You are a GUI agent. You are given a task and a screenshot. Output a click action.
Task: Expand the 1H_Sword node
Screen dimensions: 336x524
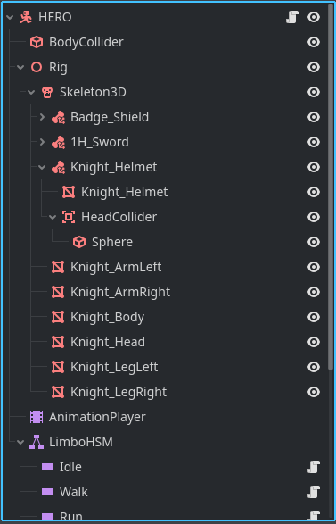[x=42, y=142]
